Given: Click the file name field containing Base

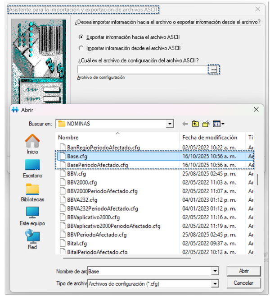Looking at the screenshot, I should (150, 271).
